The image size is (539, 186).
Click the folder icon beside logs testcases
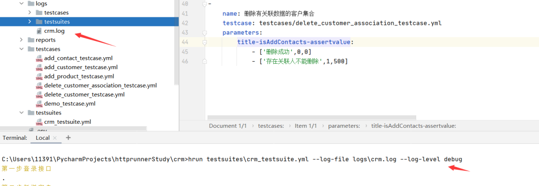coord(39,12)
